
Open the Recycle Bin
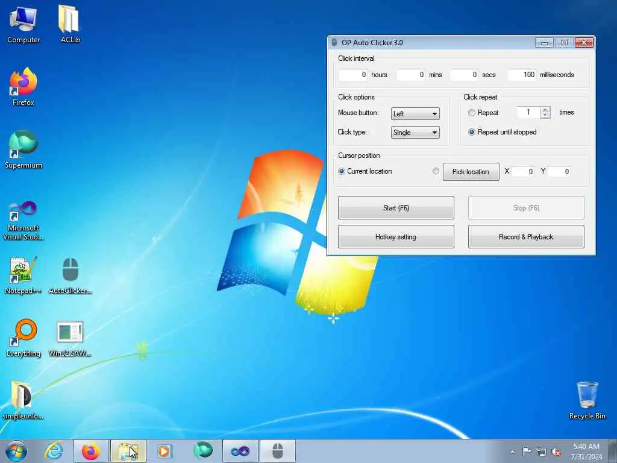point(587,400)
